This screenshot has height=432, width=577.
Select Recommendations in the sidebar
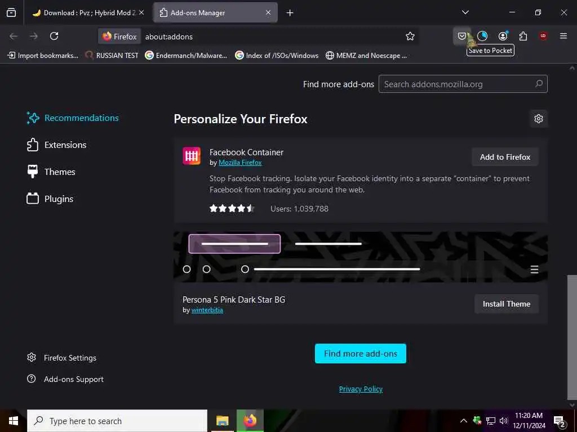[73, 118]
